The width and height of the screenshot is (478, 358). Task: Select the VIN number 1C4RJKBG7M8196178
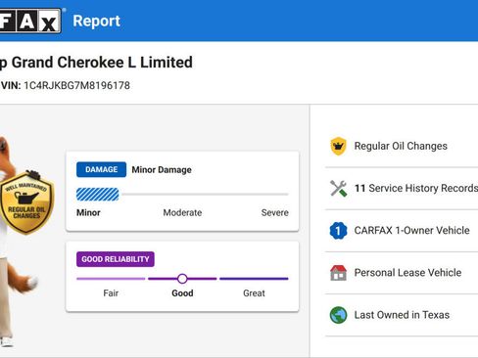[x=76, y=85]
